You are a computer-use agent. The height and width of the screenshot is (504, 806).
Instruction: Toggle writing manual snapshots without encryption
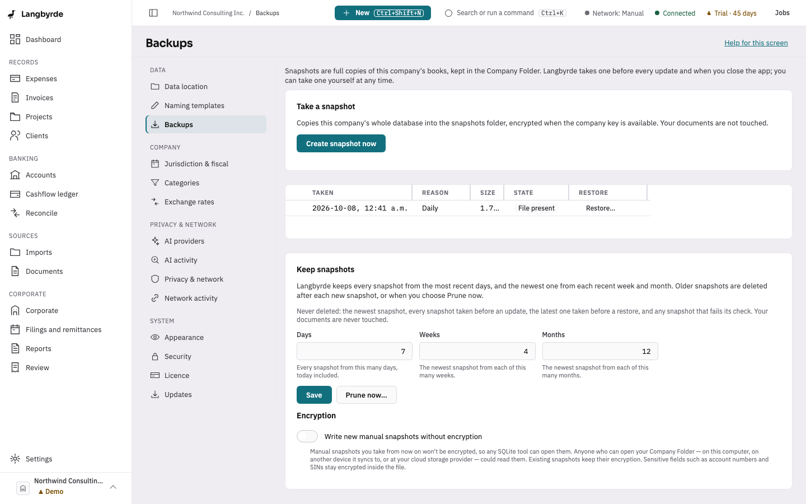pos(307,436)
